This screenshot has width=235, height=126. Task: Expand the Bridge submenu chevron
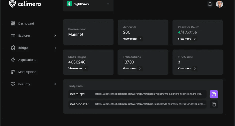coord(55,48)
